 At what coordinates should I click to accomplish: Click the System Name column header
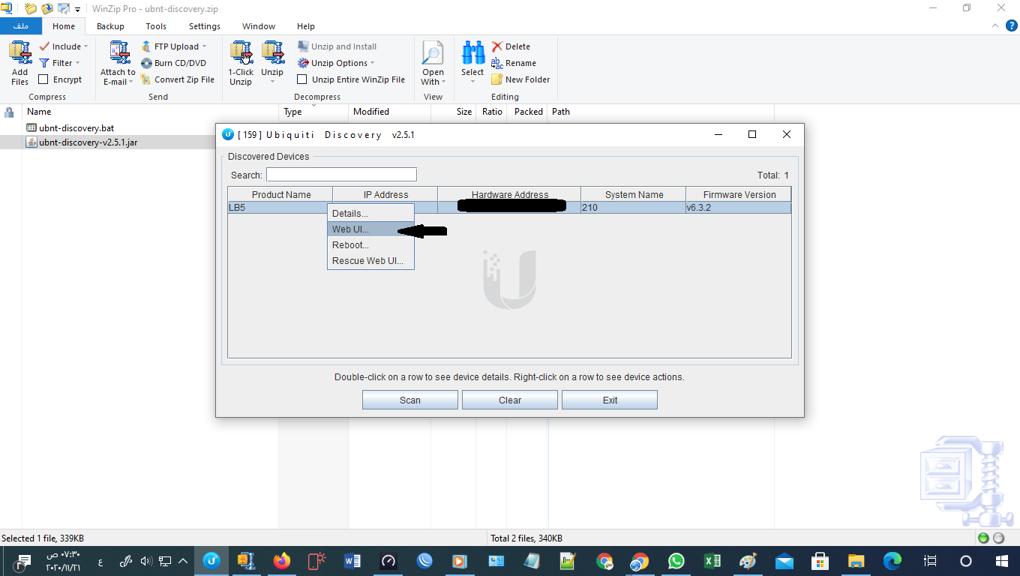pyautogui.click(x=634, y=194)
